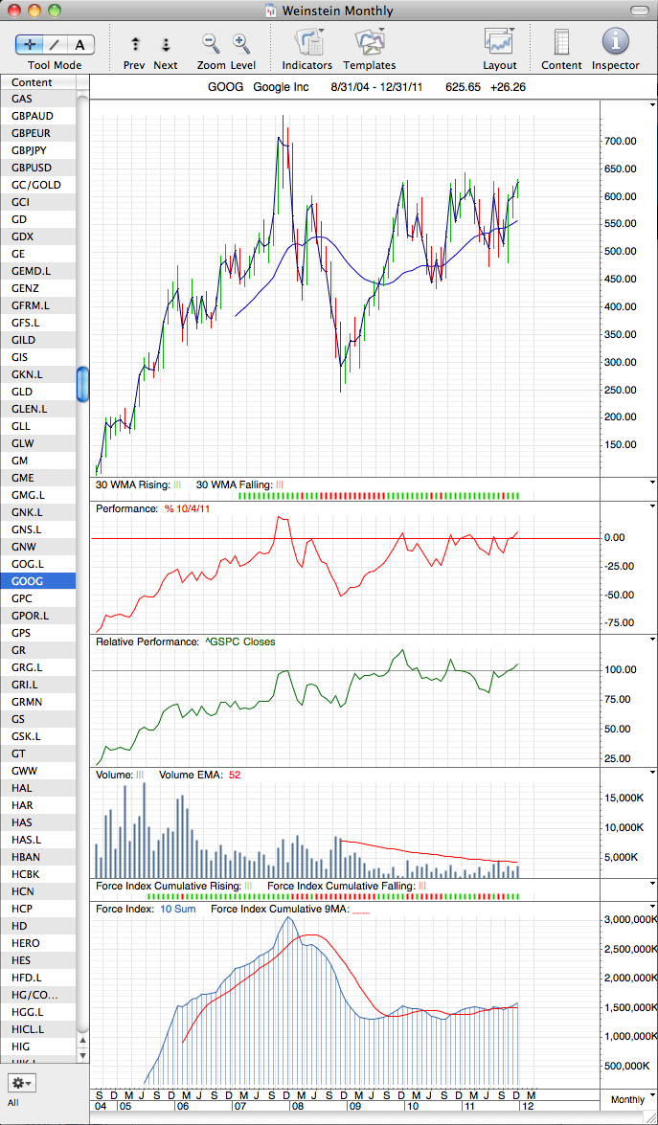Image resolution: width=658 pixels, height=1125 pixels.
Task: Go to previous symbol with Prev arrow
Action: tap(135, 44)
